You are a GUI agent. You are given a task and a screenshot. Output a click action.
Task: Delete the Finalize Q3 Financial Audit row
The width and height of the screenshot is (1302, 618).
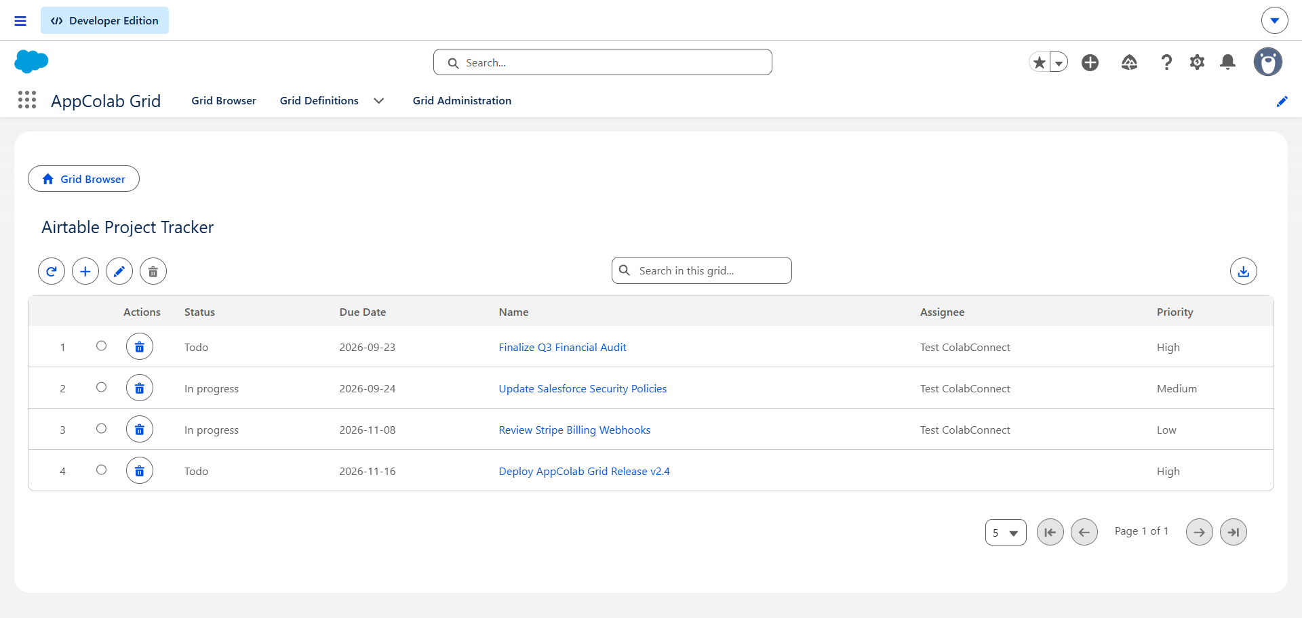tap(140, 347)
